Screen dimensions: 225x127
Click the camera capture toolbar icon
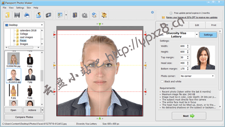pos(48,15)
